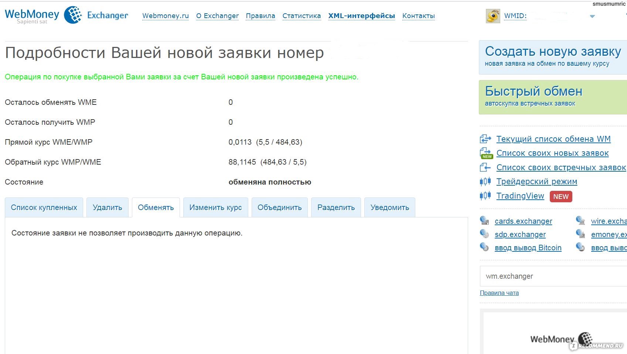Click the page heading Подробности Вашей новой заявки

(164, 53)
